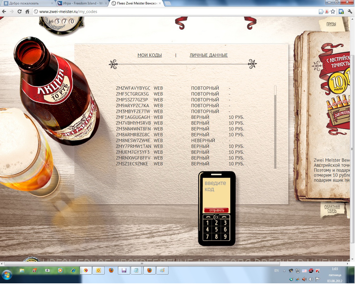Select code ZM8NESW7ZW4E in the list

coord(133,141)
